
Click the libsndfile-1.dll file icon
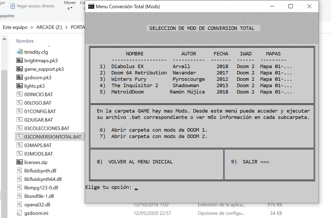[19, 196]
